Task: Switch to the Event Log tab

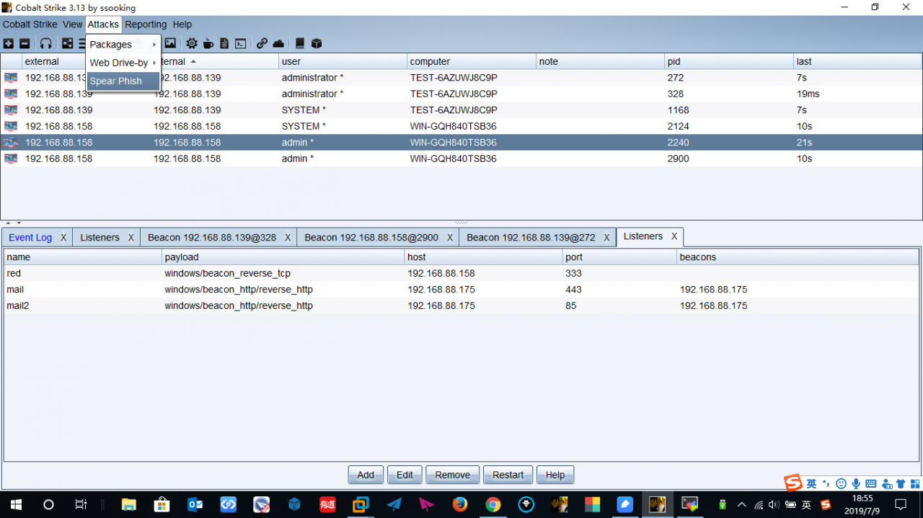Action: pos(30,238)
